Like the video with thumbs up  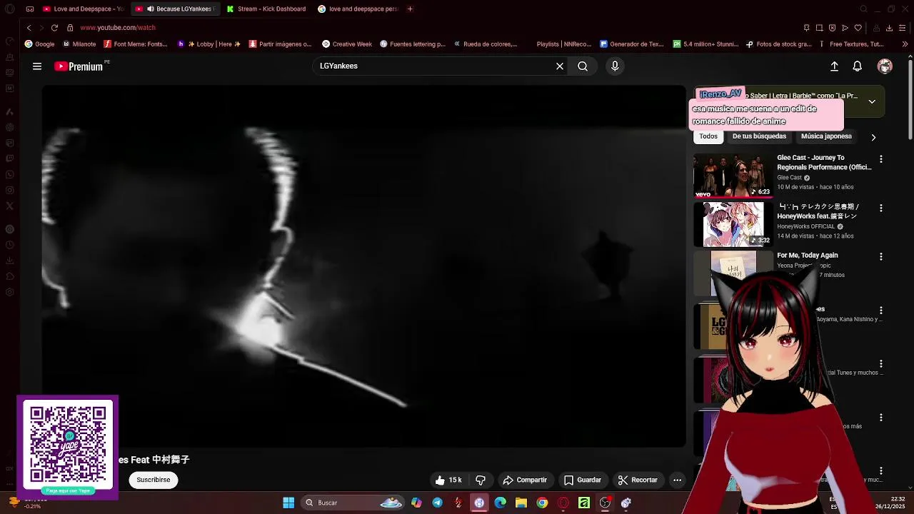(x=449, y=480)
